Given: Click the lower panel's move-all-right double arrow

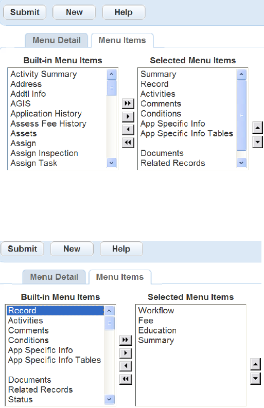Looking at the screenshot, I should tap(126, 340).
